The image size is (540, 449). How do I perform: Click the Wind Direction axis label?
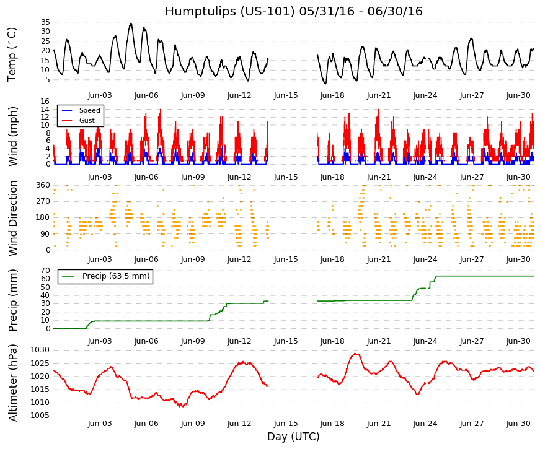coord(12,218)
